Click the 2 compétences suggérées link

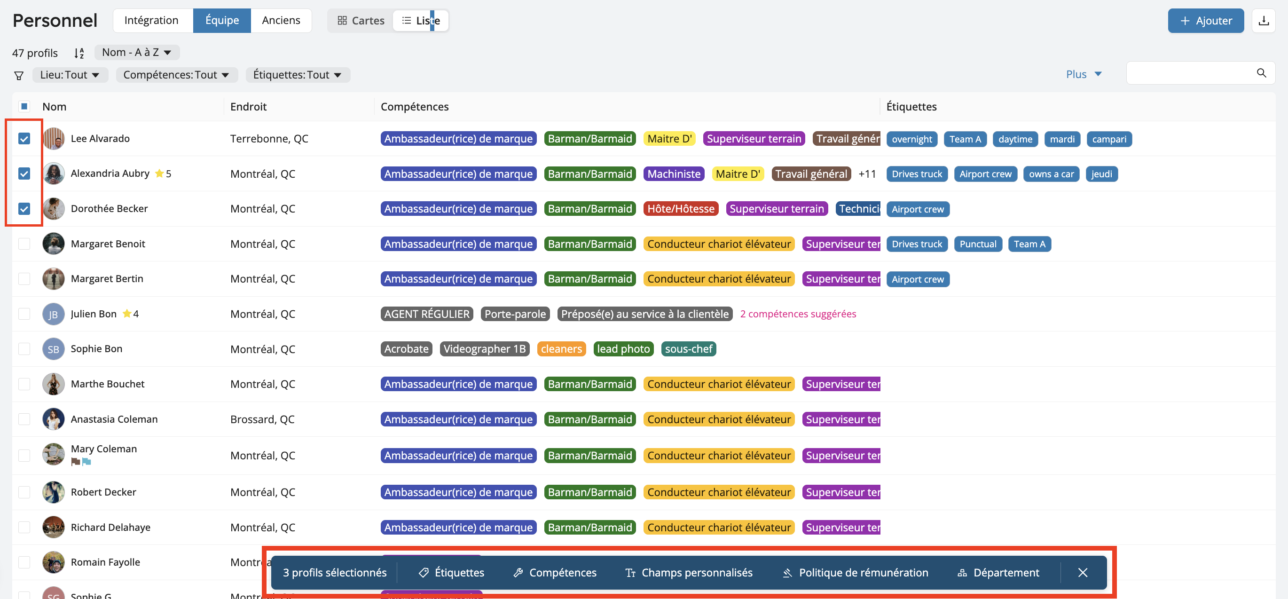[798, 314]
